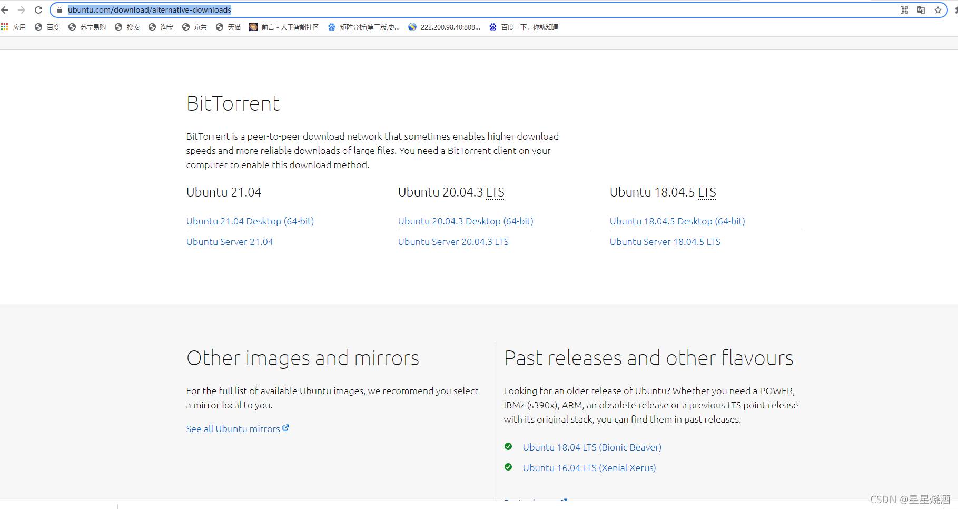Download Ubuntu Server 20.04.3 LTS torrent
This screenshot has width=958, height=509.
[x=453, y=242]
